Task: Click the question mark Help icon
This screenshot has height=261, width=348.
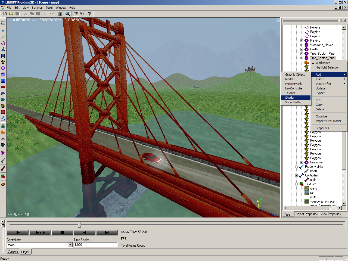Action: (x=89, y=14)
